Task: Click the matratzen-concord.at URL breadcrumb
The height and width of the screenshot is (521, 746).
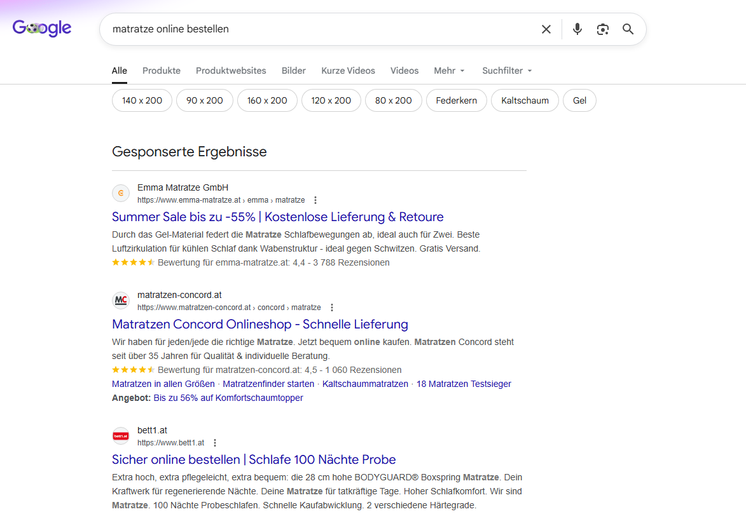Action: tap(230, 308)
